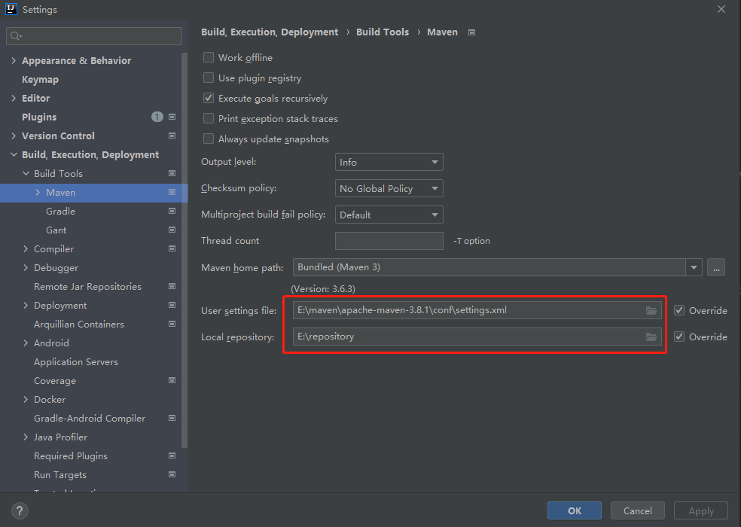Select Gradle under Build Tools
Image resolution: width=741 pixels, height=527 pixels.
pos(60,212)
